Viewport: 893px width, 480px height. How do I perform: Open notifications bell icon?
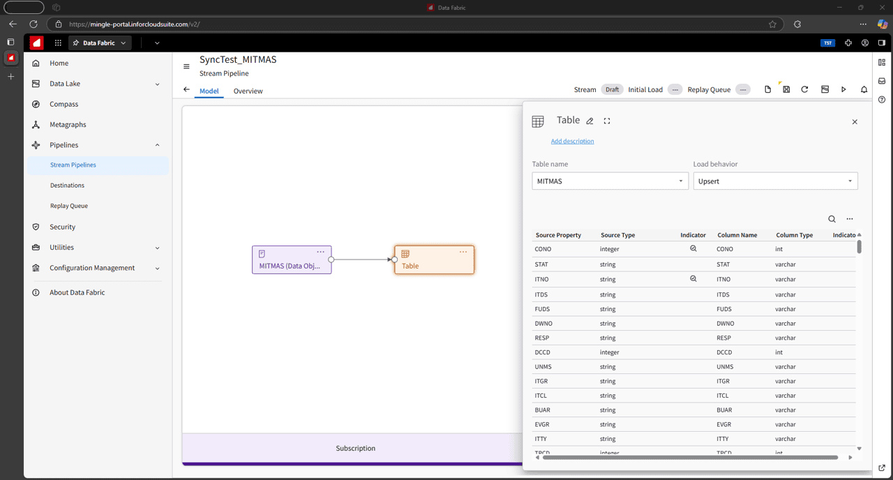[864, 89]
